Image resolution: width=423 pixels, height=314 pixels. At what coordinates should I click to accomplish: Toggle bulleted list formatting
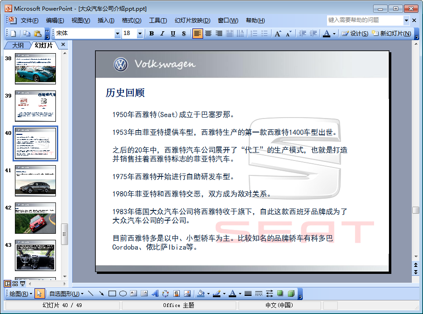pos(265,34)
